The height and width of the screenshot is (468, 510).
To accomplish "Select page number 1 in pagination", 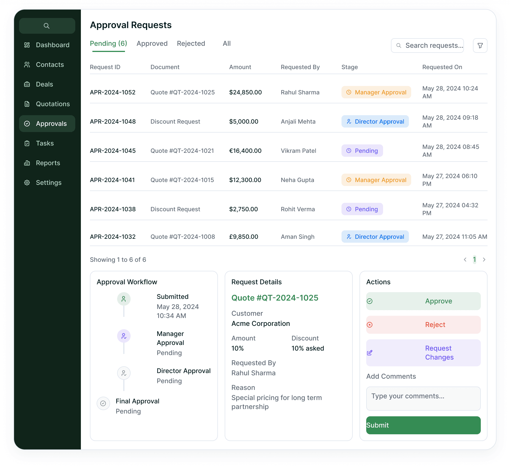I will coord(474,260).
